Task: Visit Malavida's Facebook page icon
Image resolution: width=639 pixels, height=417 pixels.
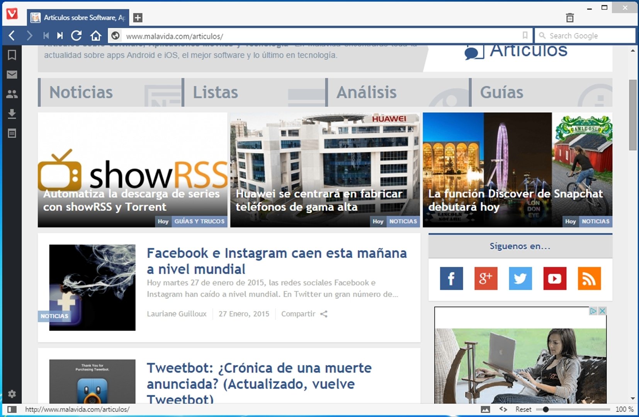Action: click(451, 278)
